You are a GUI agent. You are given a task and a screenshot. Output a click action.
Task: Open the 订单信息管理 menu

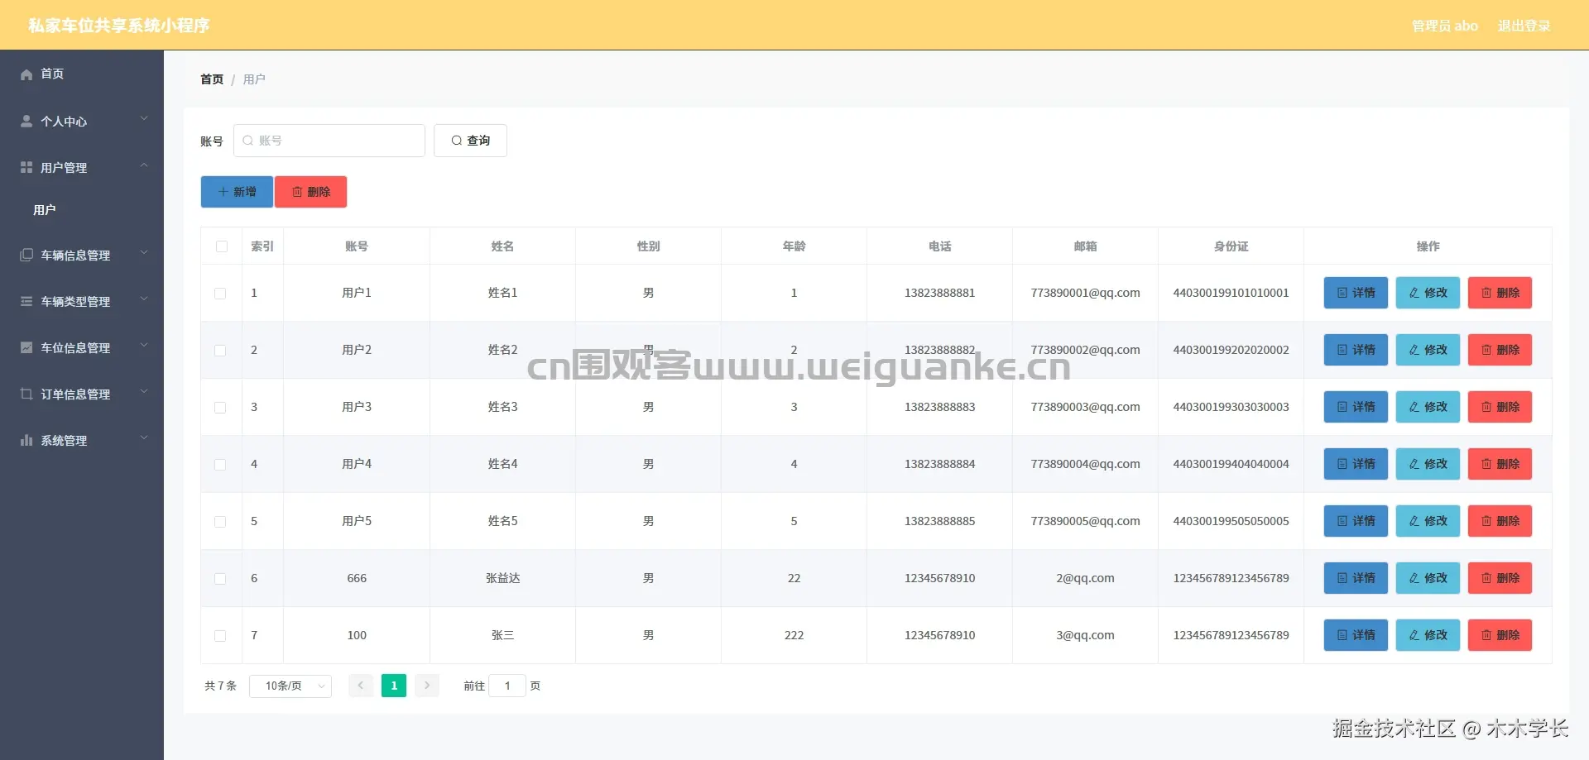[82, 394]
